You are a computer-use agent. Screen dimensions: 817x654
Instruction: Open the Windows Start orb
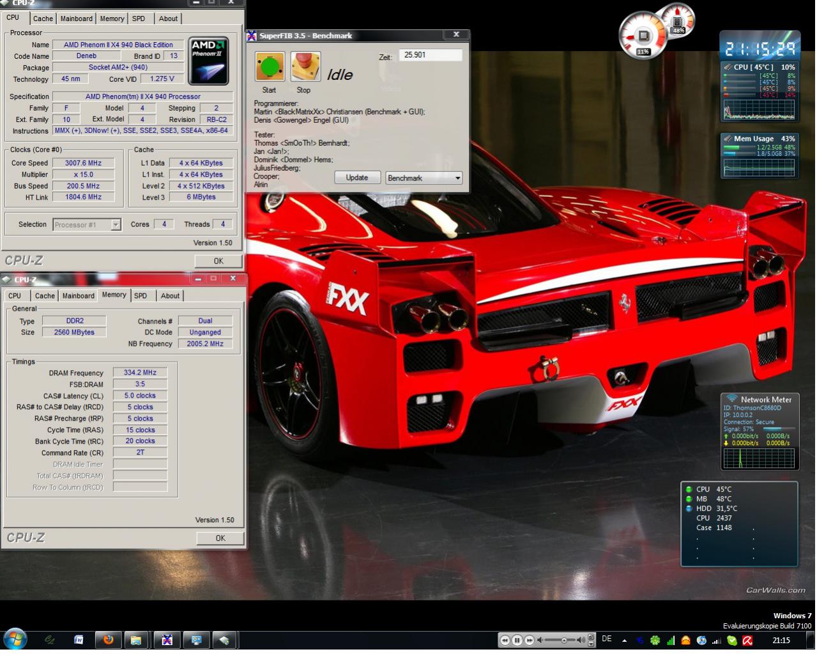click(x=15, y=639)
